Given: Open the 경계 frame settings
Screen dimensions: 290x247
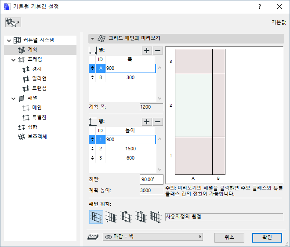Looking at the screenshot, I should click(36, 69).
